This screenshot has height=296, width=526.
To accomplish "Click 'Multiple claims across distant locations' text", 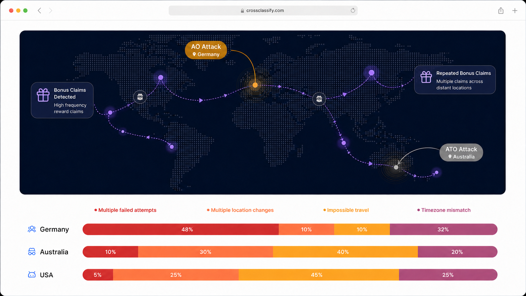I will pyautogui.click(x=459, y=84).
